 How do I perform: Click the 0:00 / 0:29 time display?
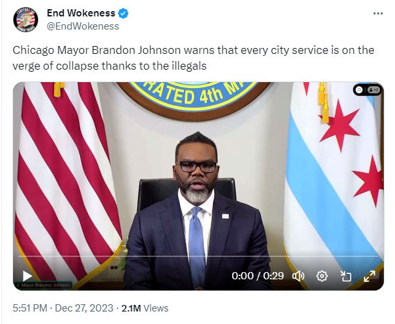coord(258,276)
